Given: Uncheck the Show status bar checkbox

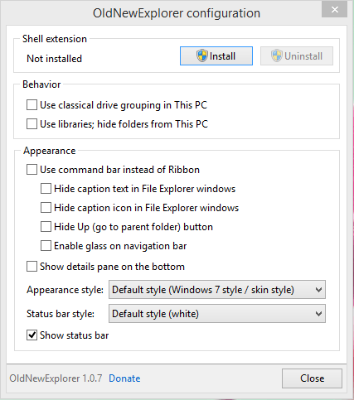Looking at the screenshot, I should point(32,335).
